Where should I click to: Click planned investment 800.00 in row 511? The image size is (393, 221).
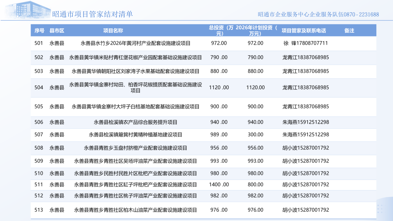[x=255, y=184]
